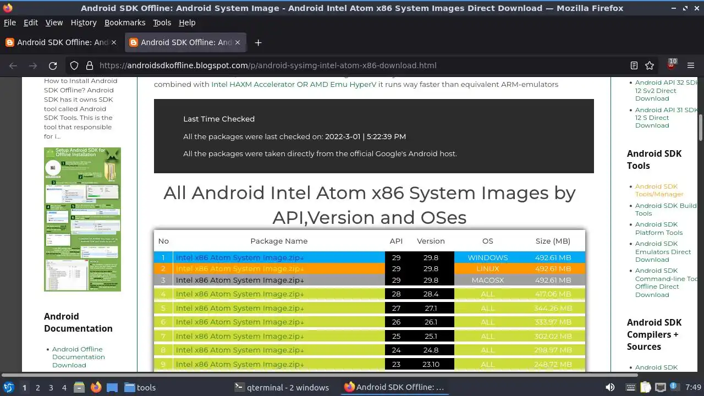Click the horizontal page scrollbar
Screen dimensions: 704x396
tap(320, 375)
